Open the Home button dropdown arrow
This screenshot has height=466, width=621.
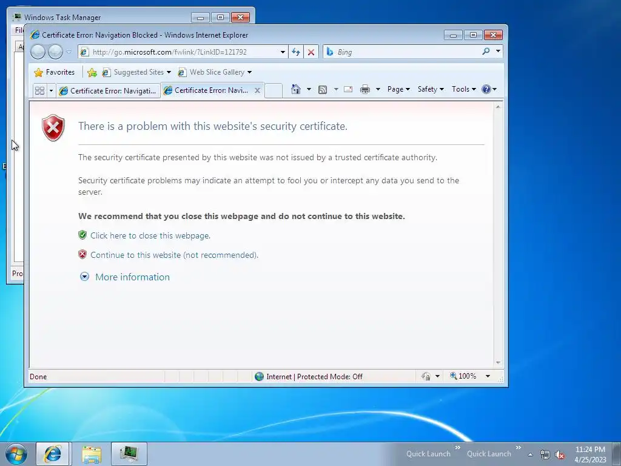tap(309, 89)
